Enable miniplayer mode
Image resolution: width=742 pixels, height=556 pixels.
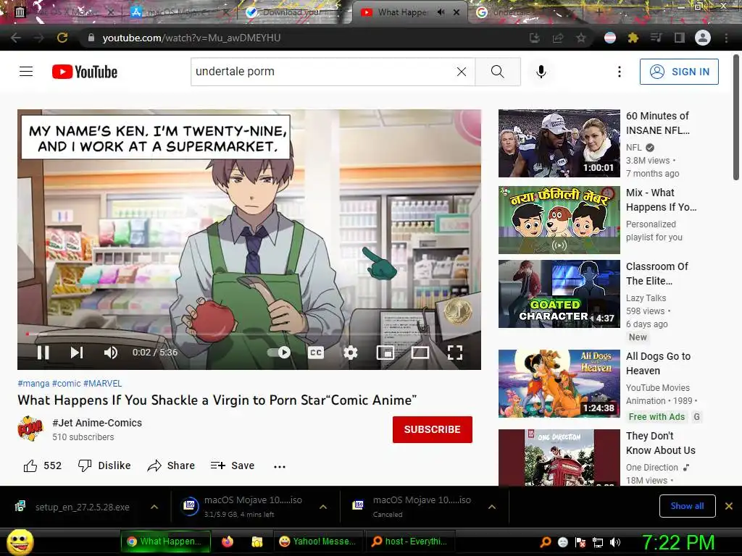[x=385, y=353]
